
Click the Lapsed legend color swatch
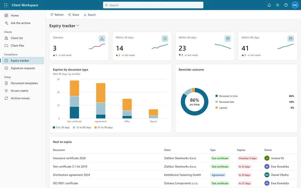[216, 108]
